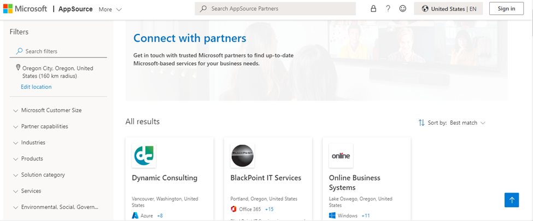This screenshot has height=221, width=533.
Task: Click the lock icon in top bar
Action: point(373,9)
